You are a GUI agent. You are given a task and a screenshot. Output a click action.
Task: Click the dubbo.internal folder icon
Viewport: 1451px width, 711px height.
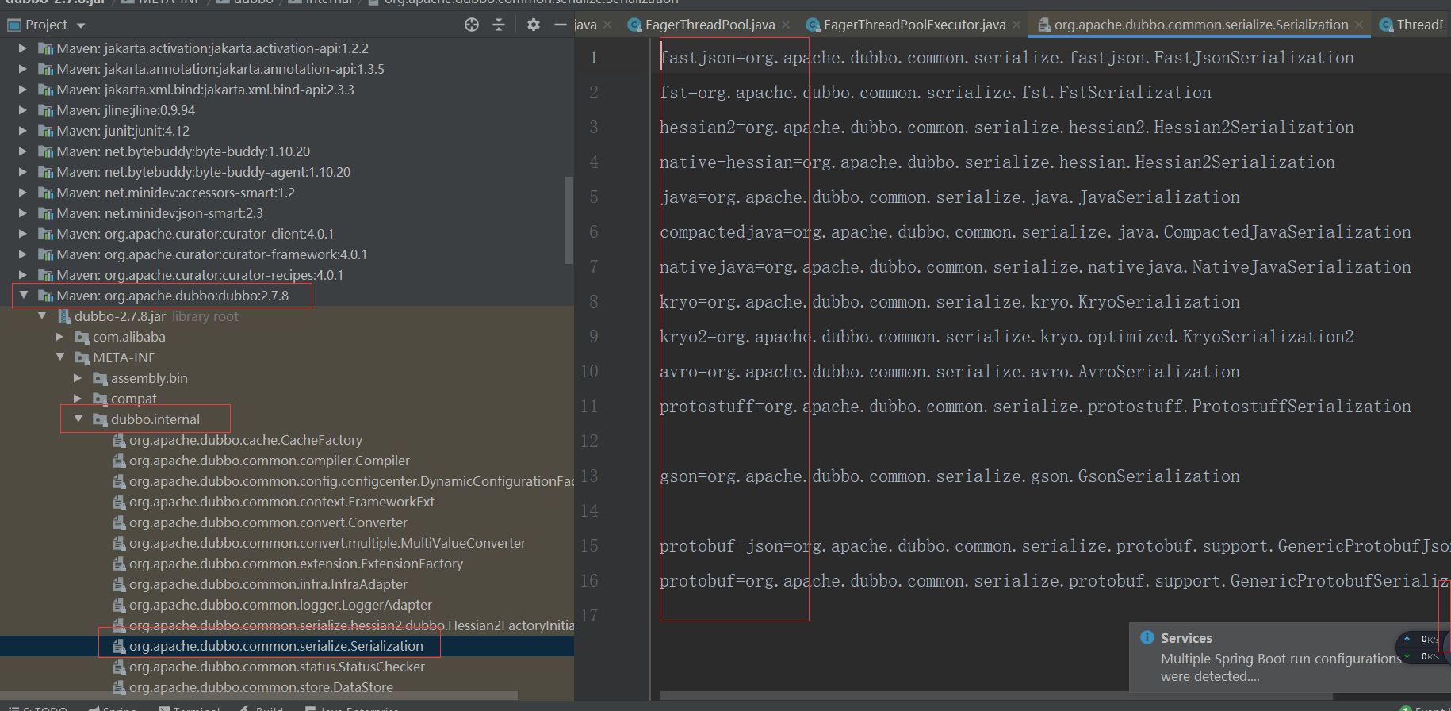pyautogui.click(x=100, y=419)
